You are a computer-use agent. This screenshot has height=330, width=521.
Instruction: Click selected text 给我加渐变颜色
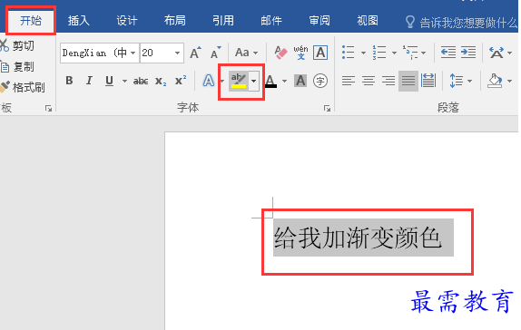coord(358,238)
